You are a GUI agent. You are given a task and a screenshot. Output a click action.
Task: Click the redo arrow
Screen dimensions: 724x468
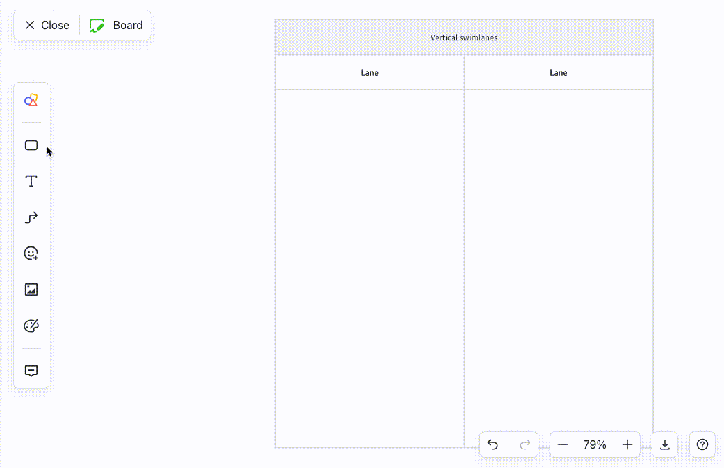pos(525,444)
